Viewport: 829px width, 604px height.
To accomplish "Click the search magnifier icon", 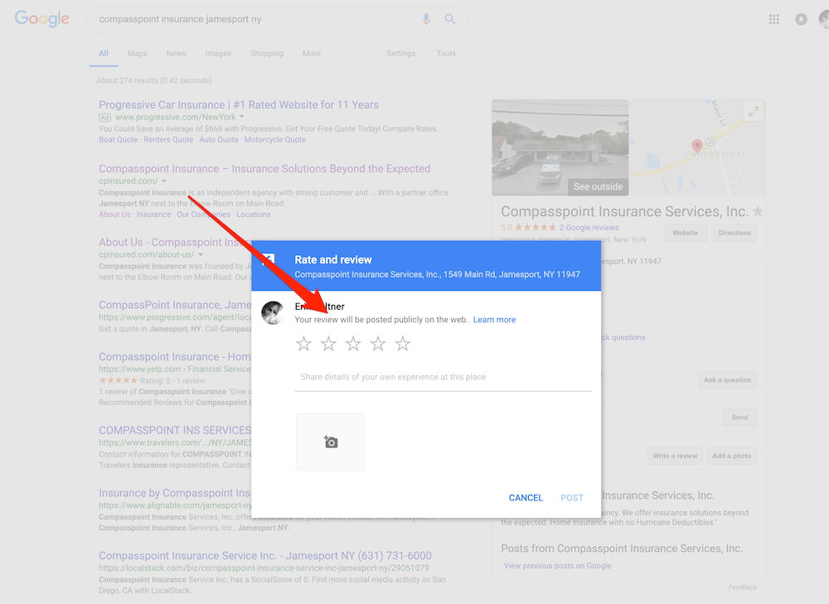I will (x=450, y=19).
